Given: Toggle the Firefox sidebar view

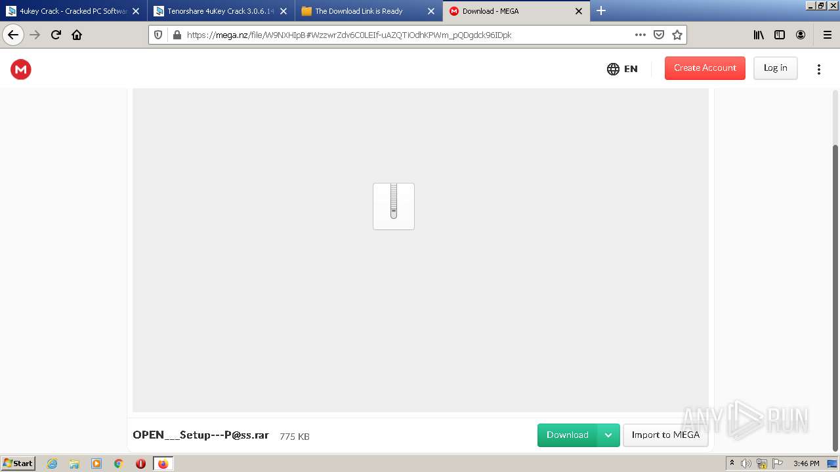Looking at the screenshot, I should click(x=780, y=35).
